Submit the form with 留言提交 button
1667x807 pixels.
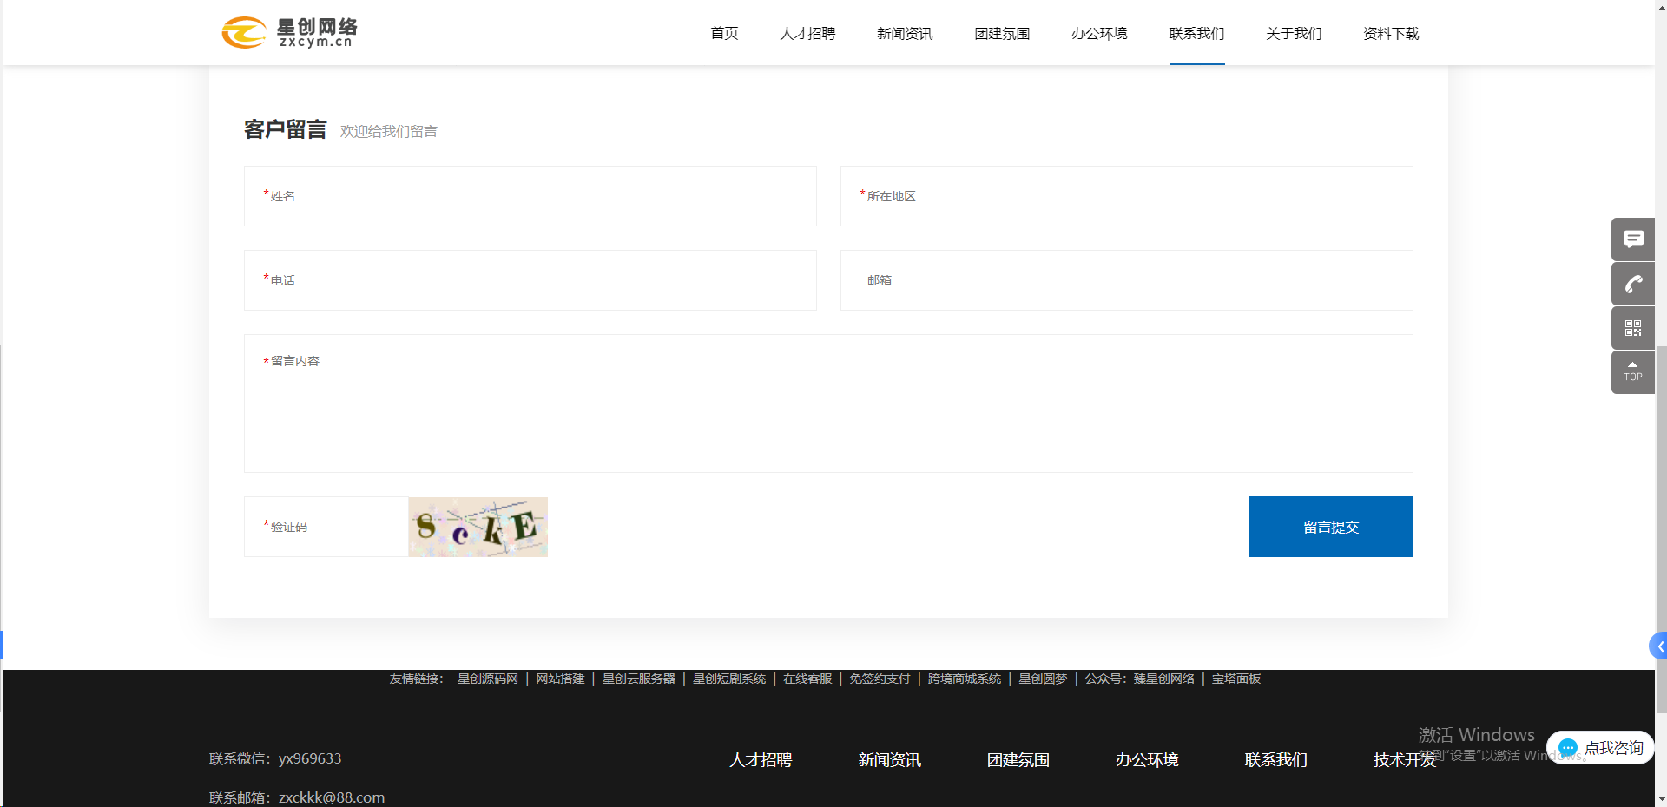1330,527
